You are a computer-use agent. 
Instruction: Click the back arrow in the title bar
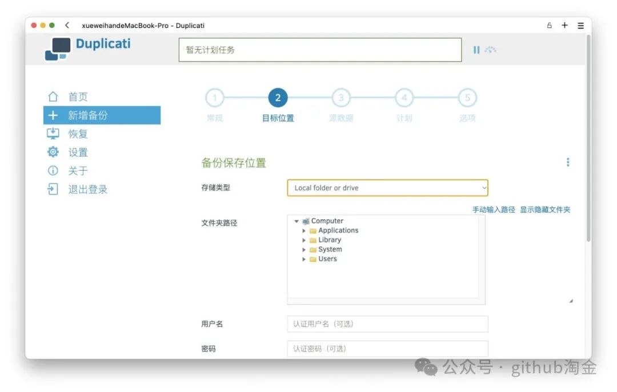pos(67,26)
